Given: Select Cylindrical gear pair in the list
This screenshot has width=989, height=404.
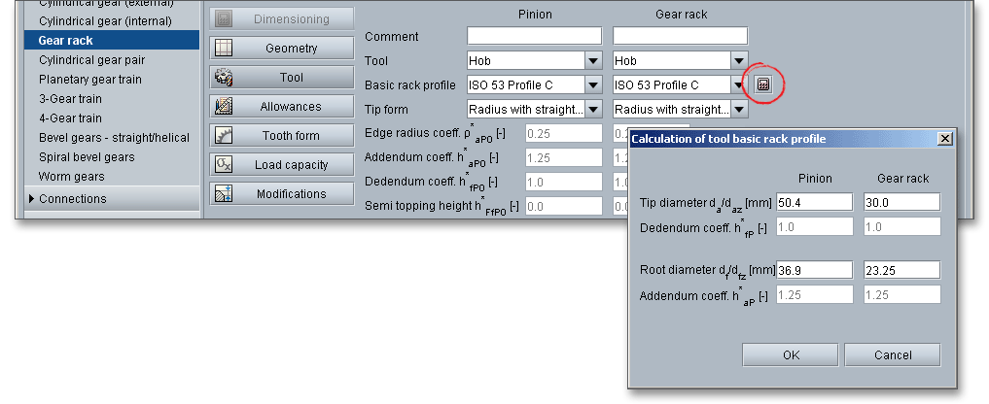Looking at the screenshot, I should pyautogui.click(x=86, y=60).
